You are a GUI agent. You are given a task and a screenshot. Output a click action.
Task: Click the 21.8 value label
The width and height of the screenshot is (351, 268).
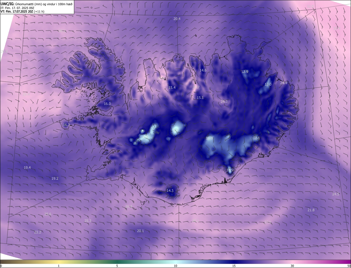(x=311, y=210)
